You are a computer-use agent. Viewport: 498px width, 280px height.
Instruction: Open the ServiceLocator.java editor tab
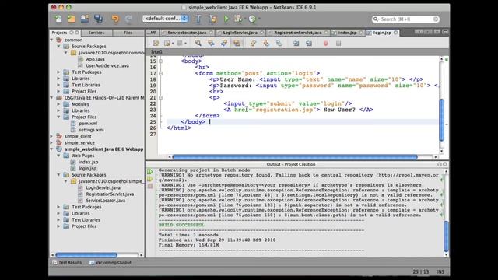[x=187, y=33]
